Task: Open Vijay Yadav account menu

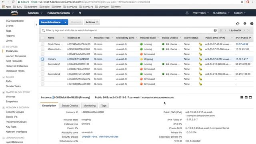Action: [201, 13]
